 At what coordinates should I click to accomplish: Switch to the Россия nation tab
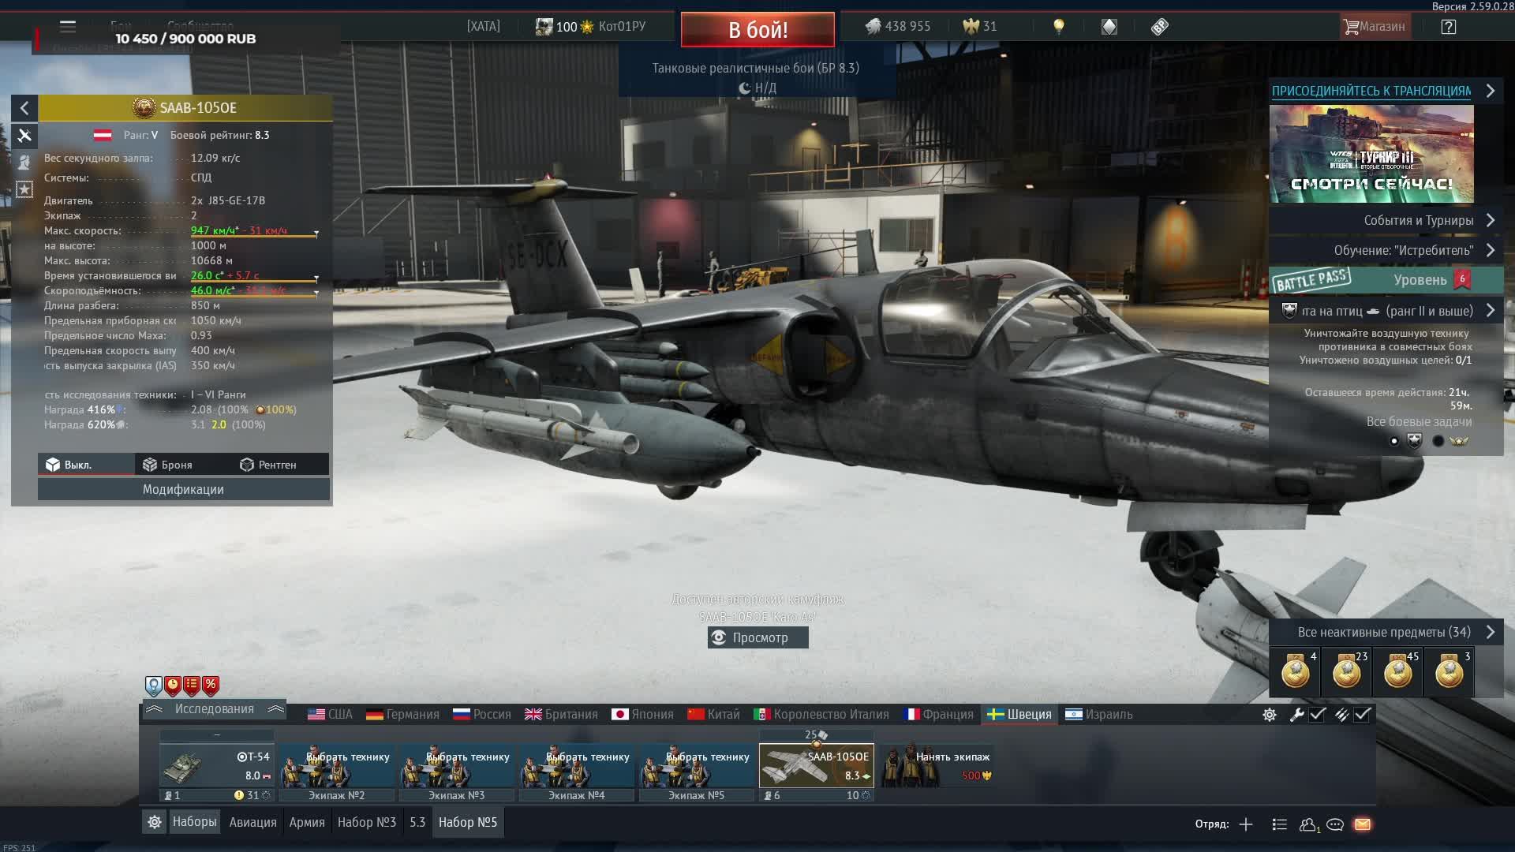(x=482, y=715)
